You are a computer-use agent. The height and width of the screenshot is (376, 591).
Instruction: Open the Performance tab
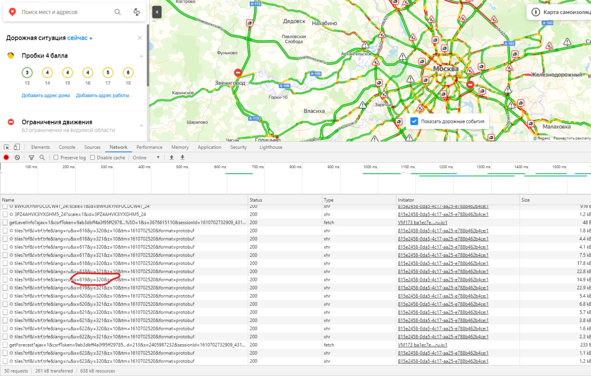coord(149,147)
